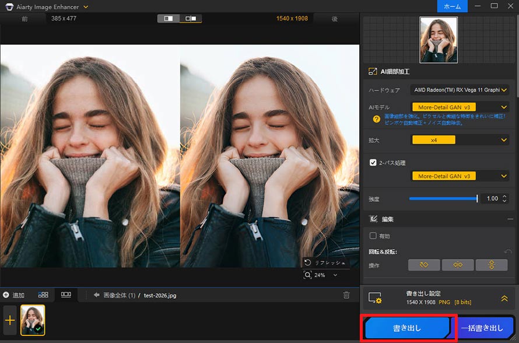This screenshot has width=519, height=343.
Task: Click the back arrow before 画像全体
Action: pyautogui.click(x=97, y=295)
